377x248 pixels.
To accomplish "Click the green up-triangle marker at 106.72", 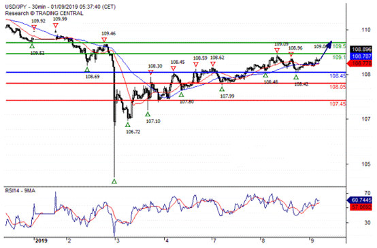I will point(128,124).
